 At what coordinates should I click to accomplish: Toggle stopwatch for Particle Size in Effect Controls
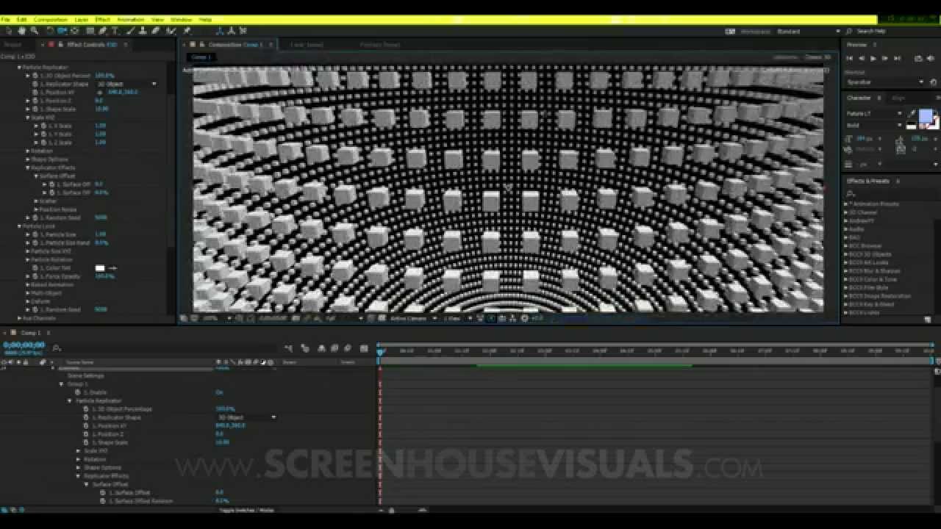(35, 234)
